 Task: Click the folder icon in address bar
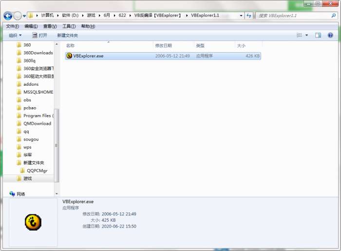tap(31, 16)
